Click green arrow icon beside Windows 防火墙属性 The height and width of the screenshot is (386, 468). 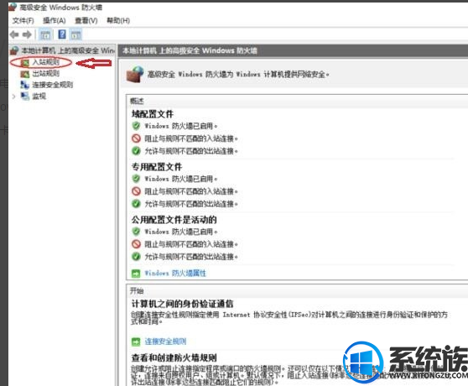click(x=136, y=274)
